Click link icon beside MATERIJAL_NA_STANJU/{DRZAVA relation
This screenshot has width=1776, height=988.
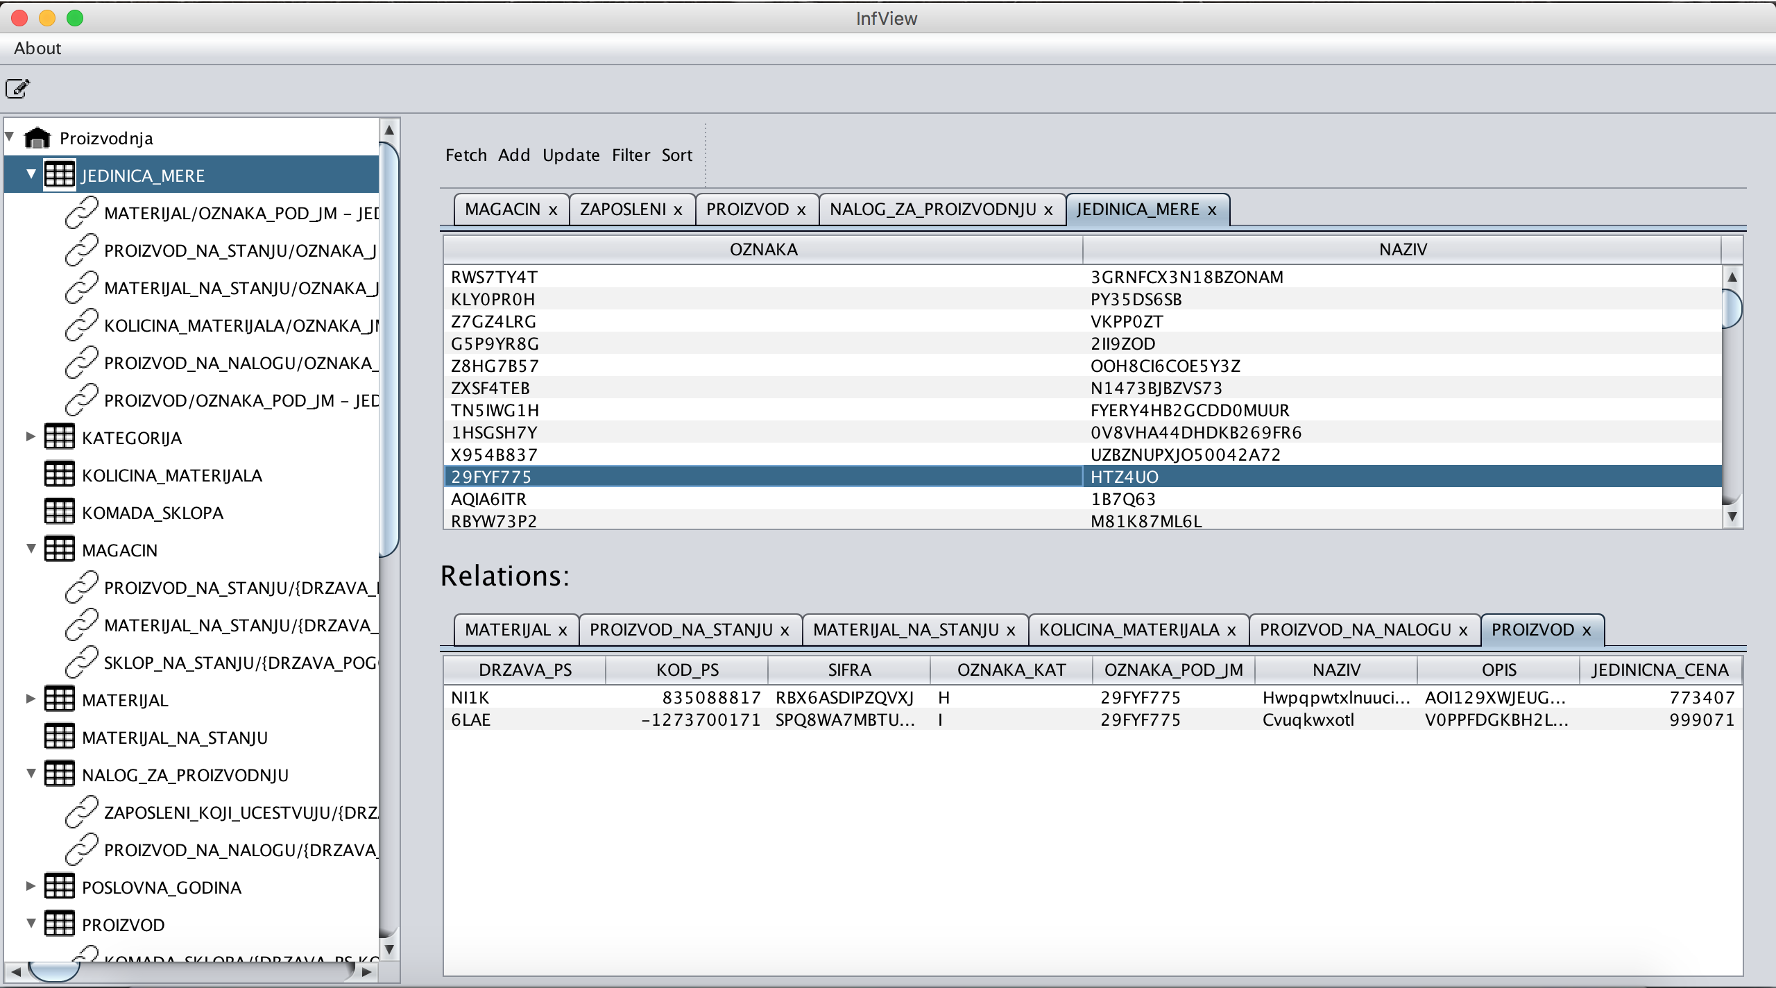click(81, 624)
